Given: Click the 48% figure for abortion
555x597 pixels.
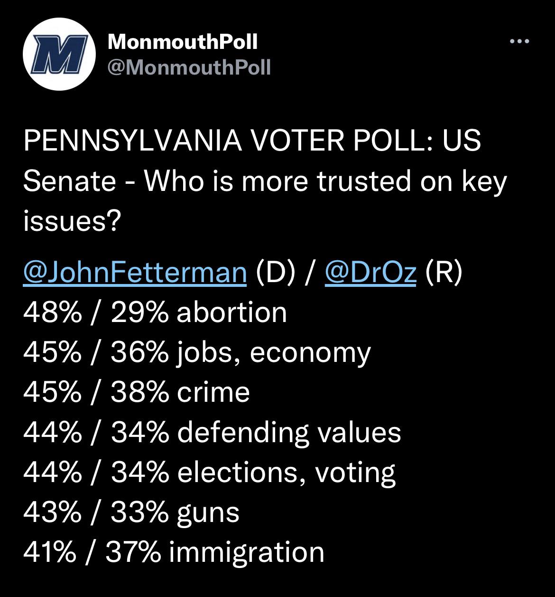Looking at the screenshot, I should (x=52, y=313).
